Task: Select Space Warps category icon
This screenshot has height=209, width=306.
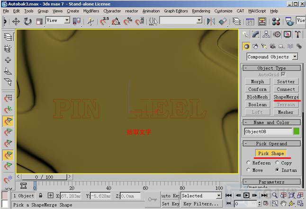Action: click(x=290, y=46)
